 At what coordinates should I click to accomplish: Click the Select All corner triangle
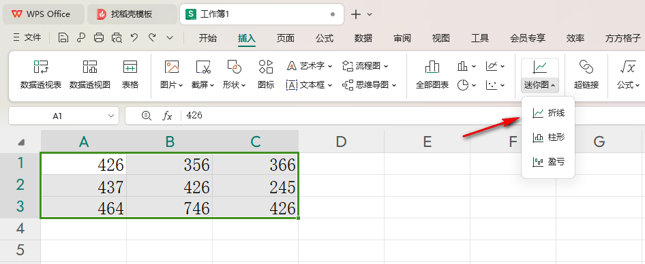[21, 142]
